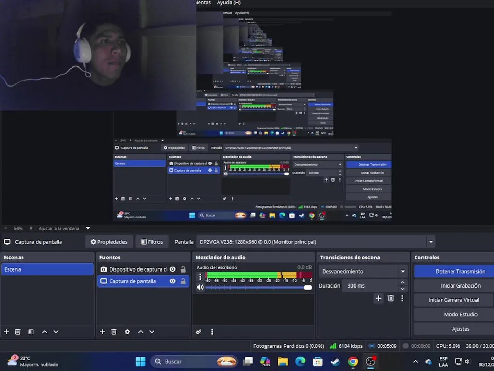Image resolution: width=494 pixels, height=371 pixels.
Task: Move scene up with Escenas up arrow
Action: (45, 332)
